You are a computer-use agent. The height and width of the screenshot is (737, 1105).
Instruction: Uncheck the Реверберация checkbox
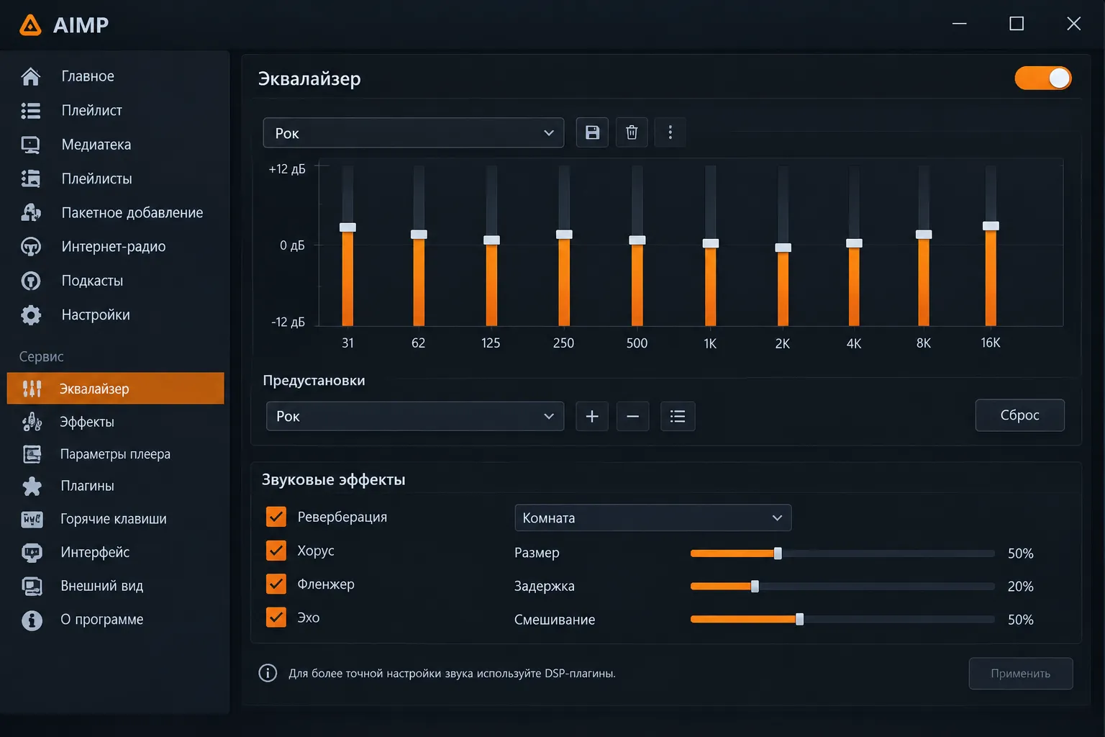click(276, 517)
